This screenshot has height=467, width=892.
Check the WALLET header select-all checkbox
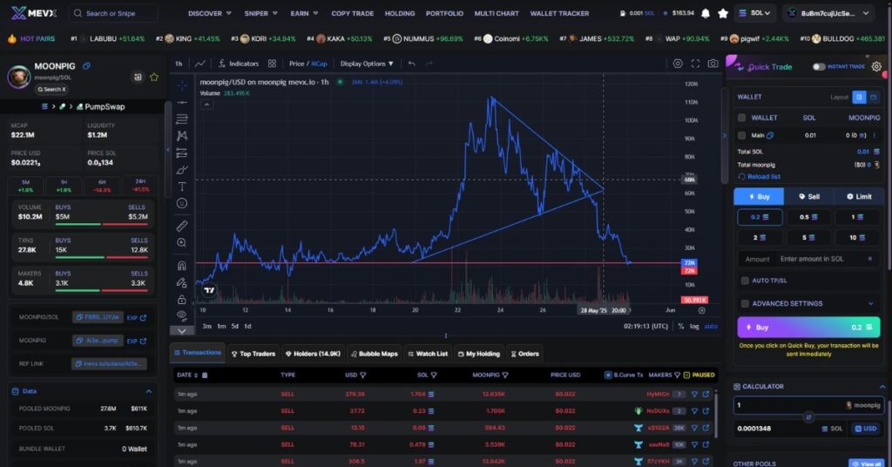pos(742,118)
